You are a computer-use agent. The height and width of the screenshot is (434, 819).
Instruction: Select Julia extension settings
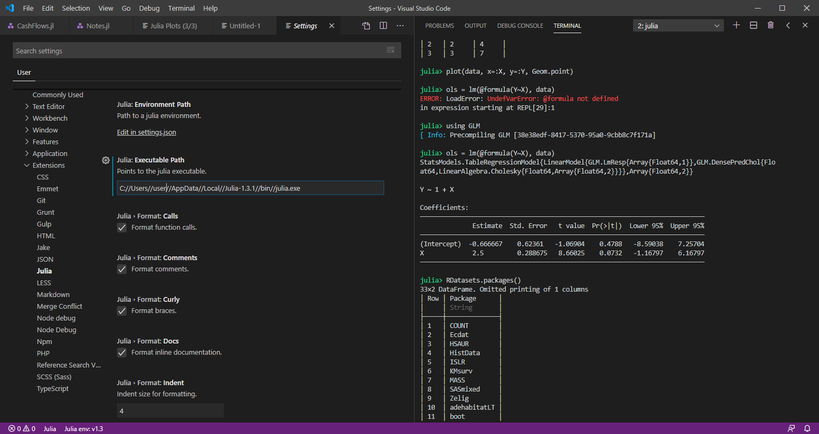(45, 271)
